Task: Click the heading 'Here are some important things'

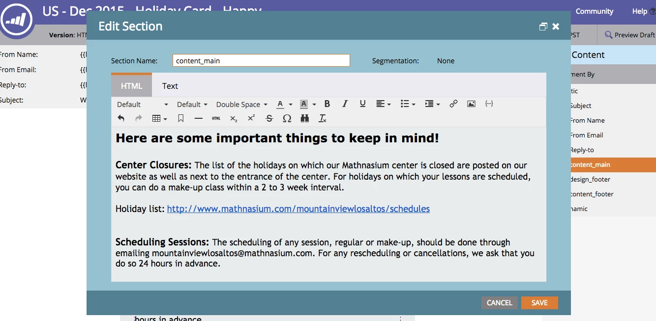Action: click(x=277, y=138)
